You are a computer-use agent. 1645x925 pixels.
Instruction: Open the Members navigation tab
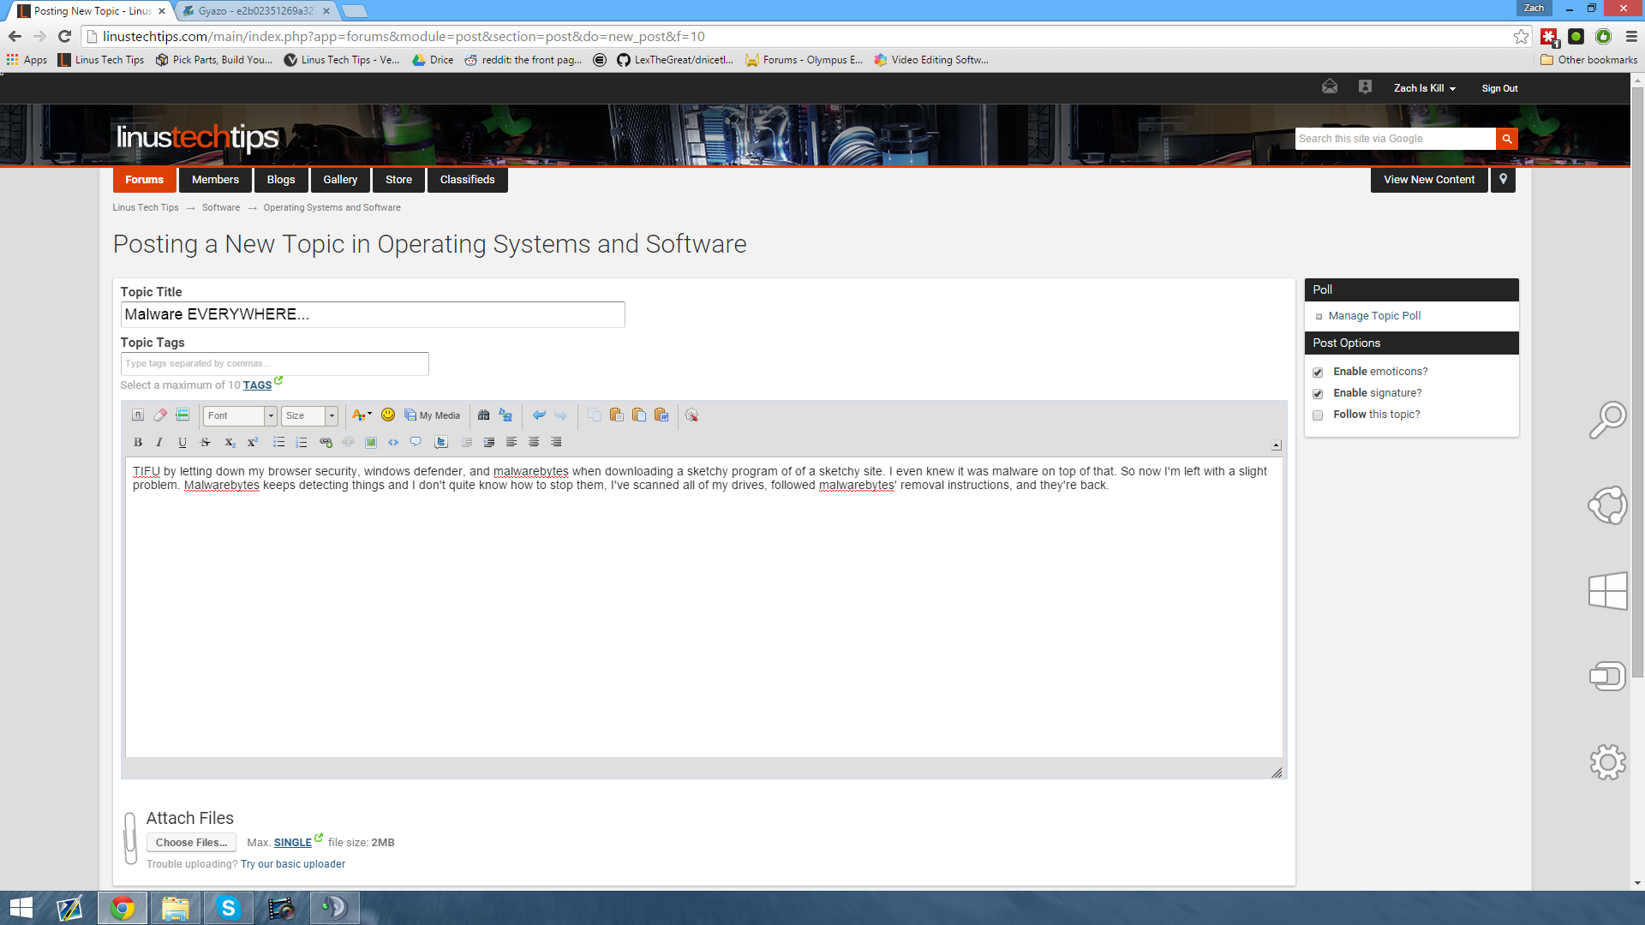pyautogui.click(x=215, y=180)
